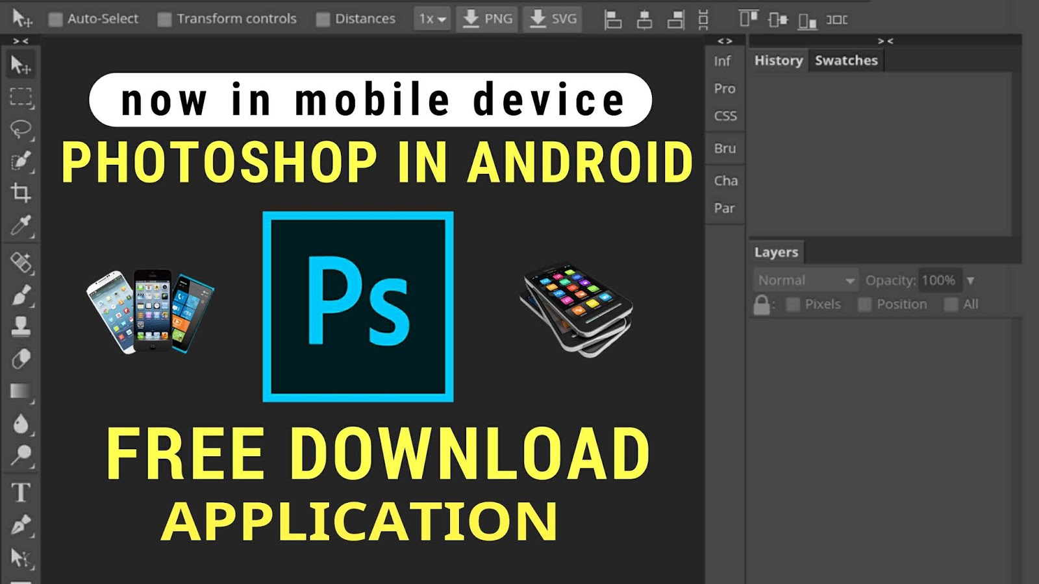Open the Normal blend mode dropdown
Viewport: 1039px width, 584px height.
806,280
